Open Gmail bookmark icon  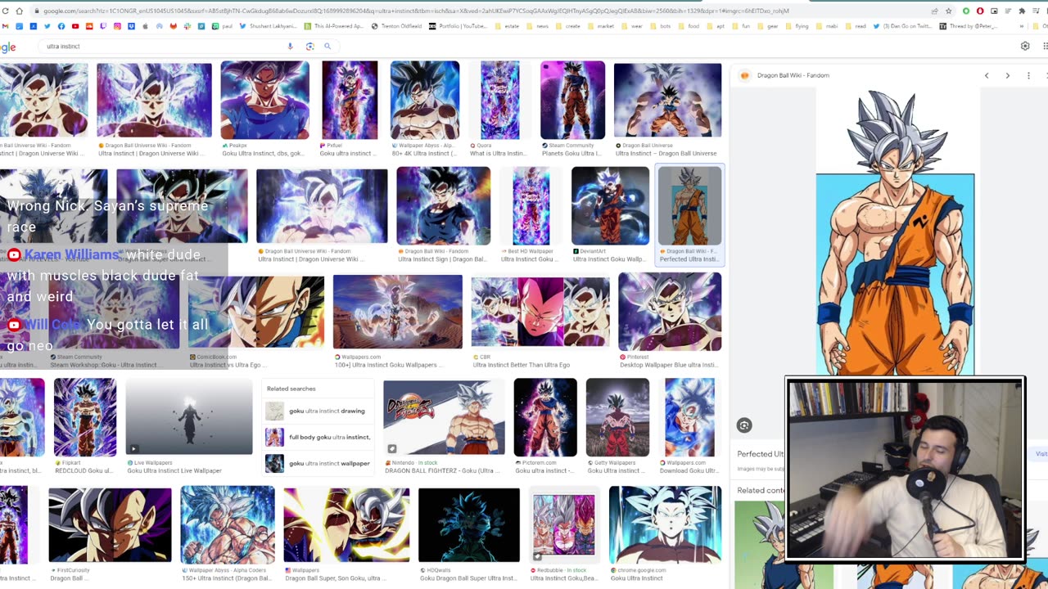coord(5,26)
